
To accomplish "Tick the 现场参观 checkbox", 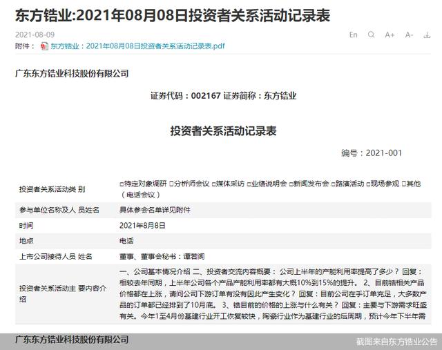I will click(x=368, y=184).
